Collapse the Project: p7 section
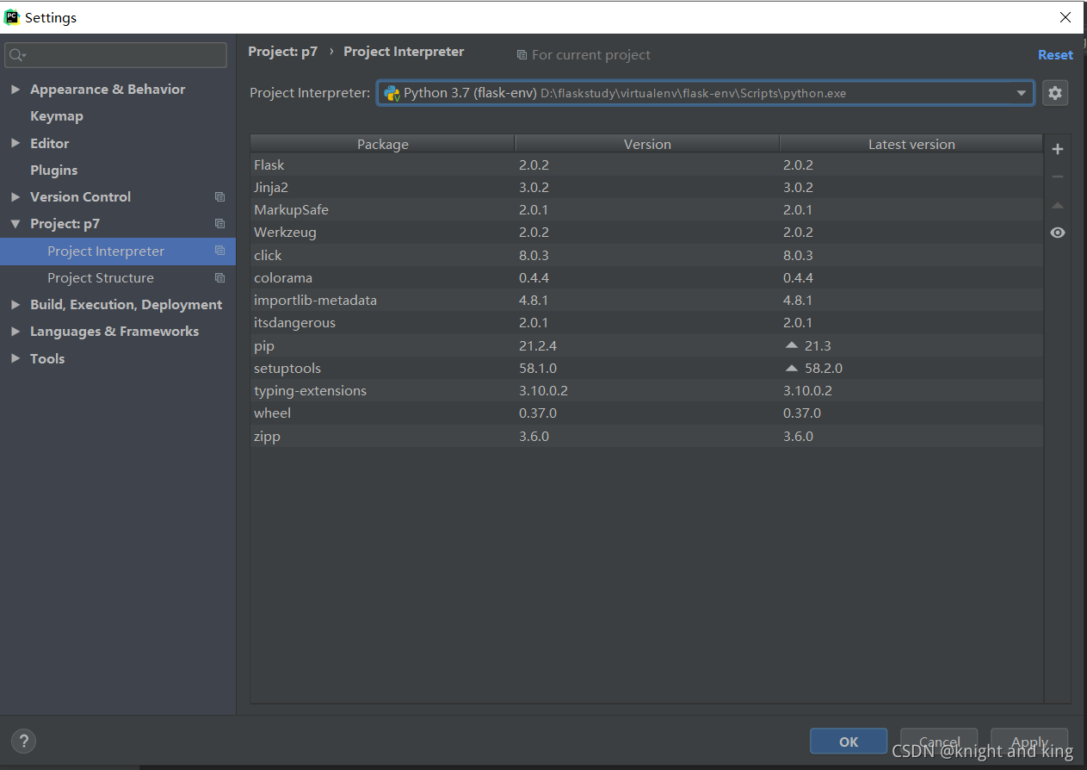Image resolution: width=1087 pixels, height=770 pixels. coord(15,224)
